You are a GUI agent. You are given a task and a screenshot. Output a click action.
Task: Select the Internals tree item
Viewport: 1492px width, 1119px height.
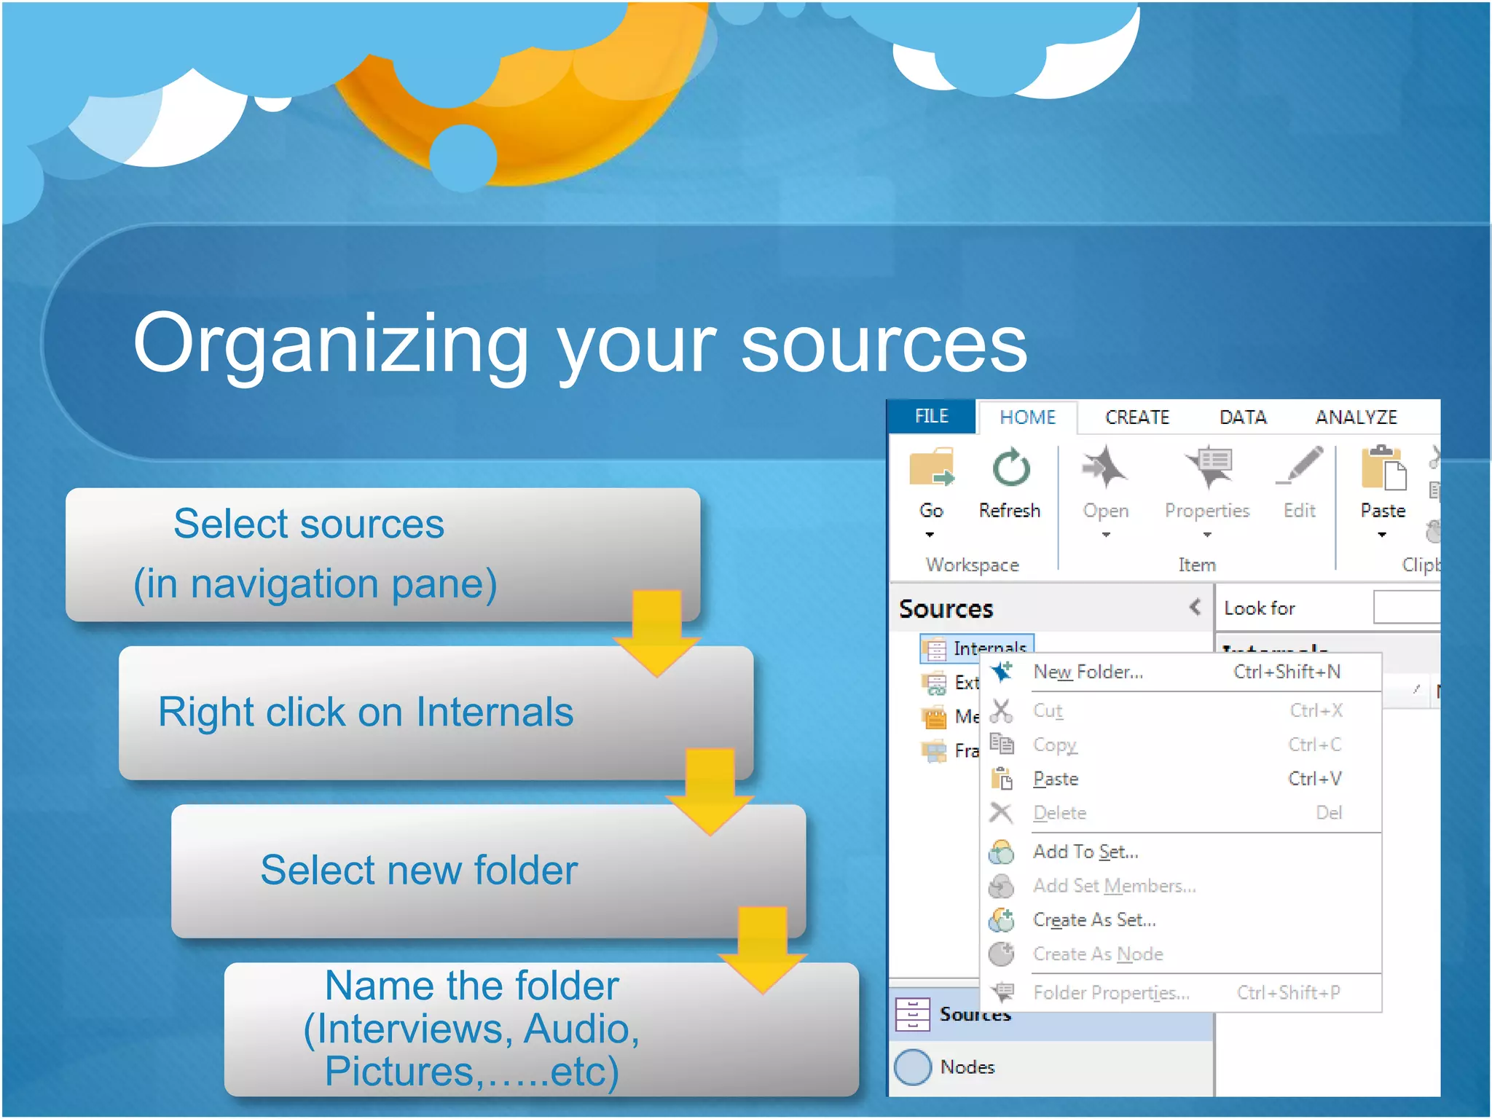pyautogui.click(x=977, y=648)
